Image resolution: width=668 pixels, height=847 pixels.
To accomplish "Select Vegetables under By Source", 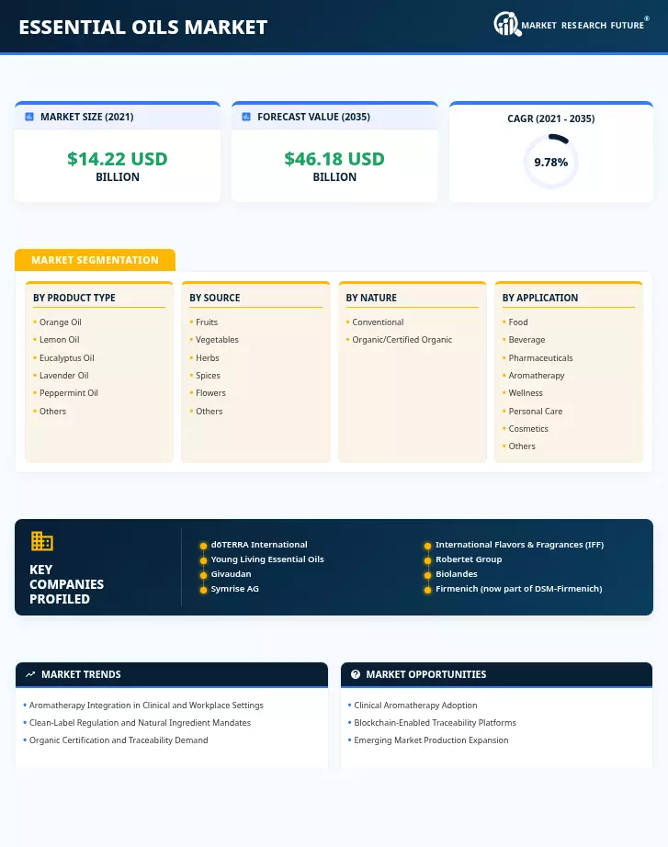I will coord(217,340).
